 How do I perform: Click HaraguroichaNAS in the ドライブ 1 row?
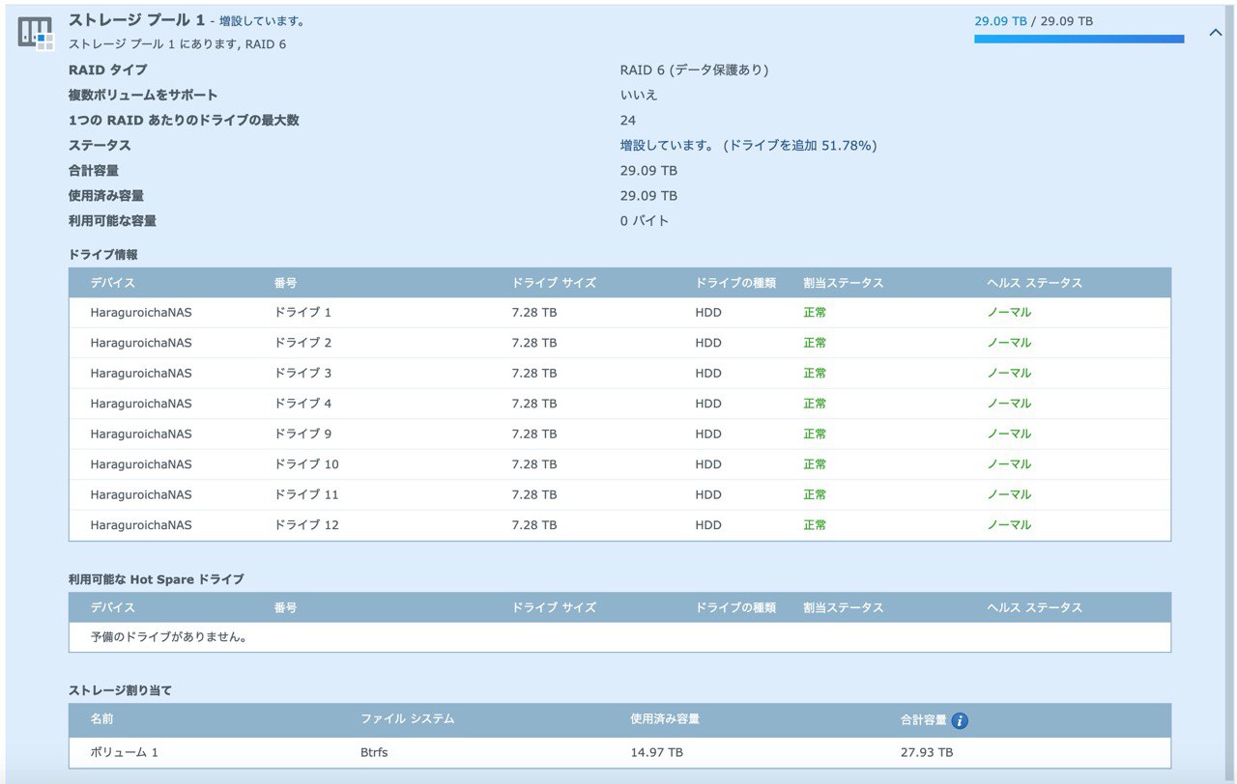[x=141, y=313]
